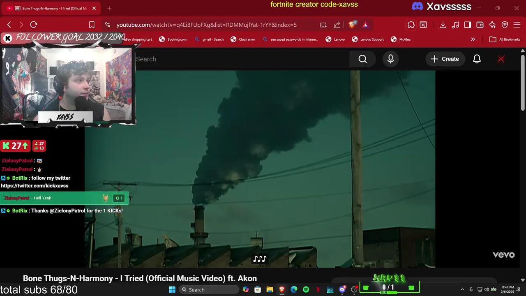Click taskbar Search box
The height and width of the screenshot is (296, 526).
[208, 289]
